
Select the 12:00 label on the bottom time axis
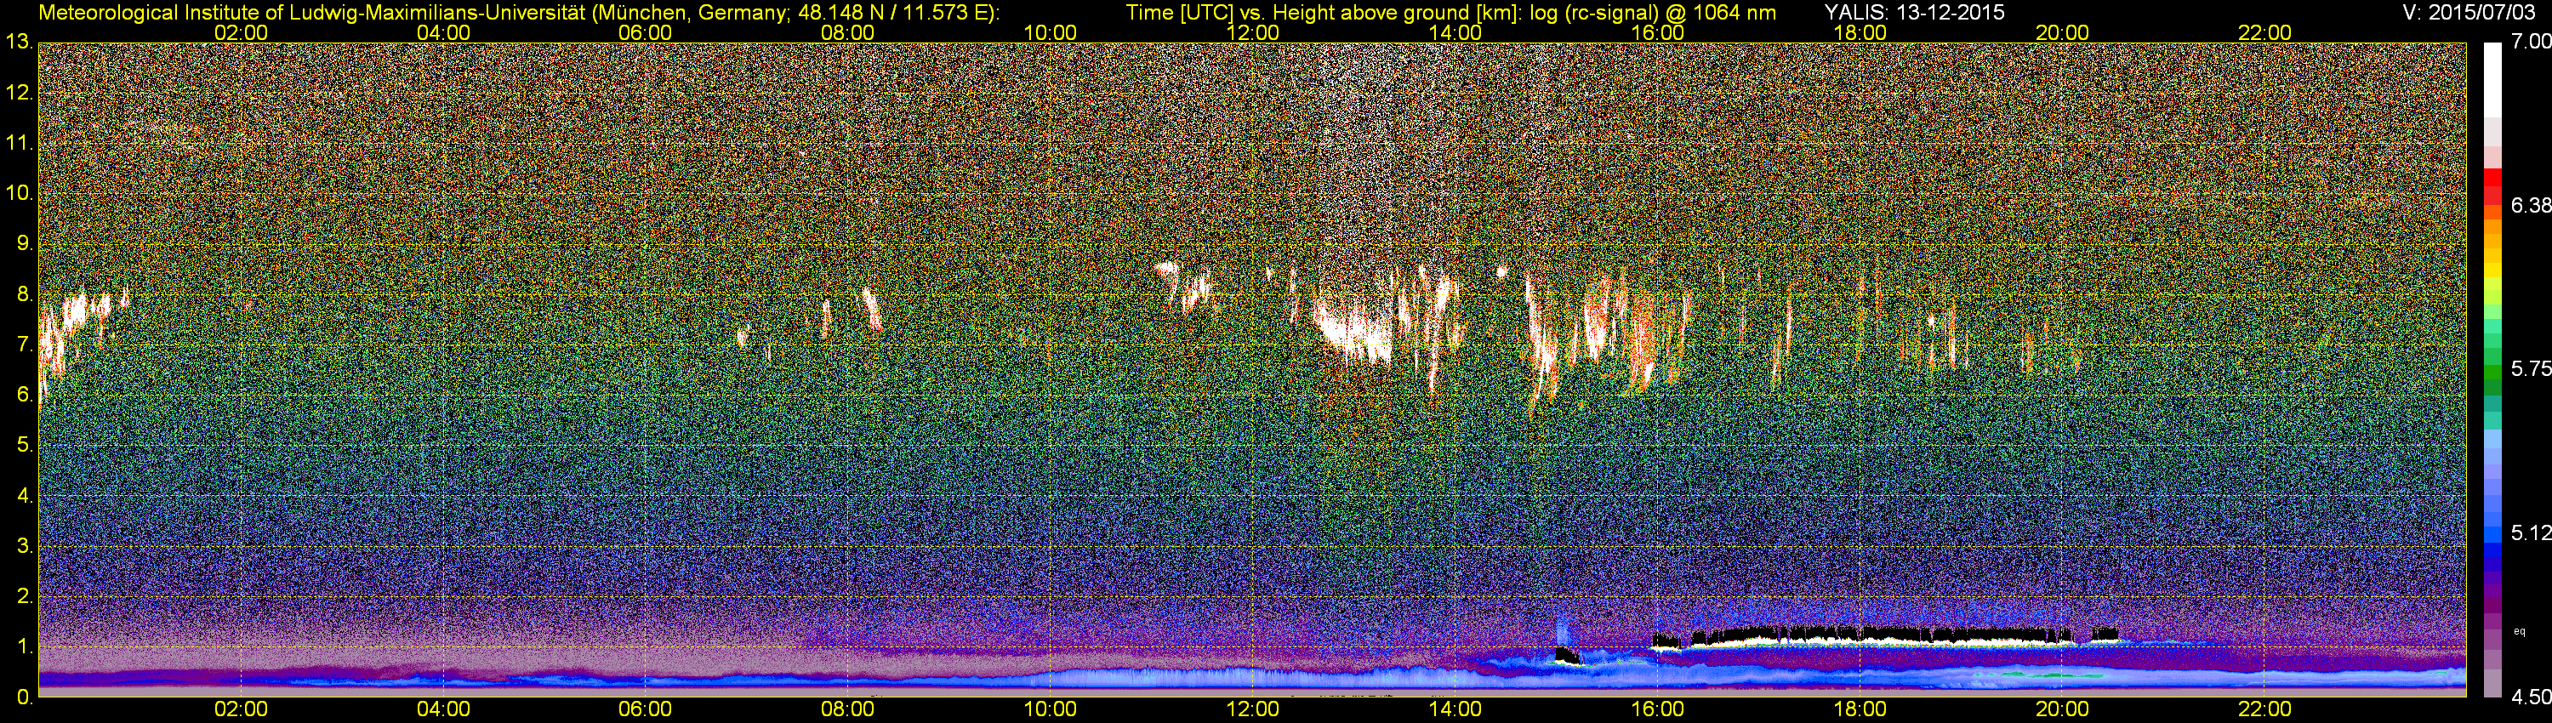[x=1252, y=709]
